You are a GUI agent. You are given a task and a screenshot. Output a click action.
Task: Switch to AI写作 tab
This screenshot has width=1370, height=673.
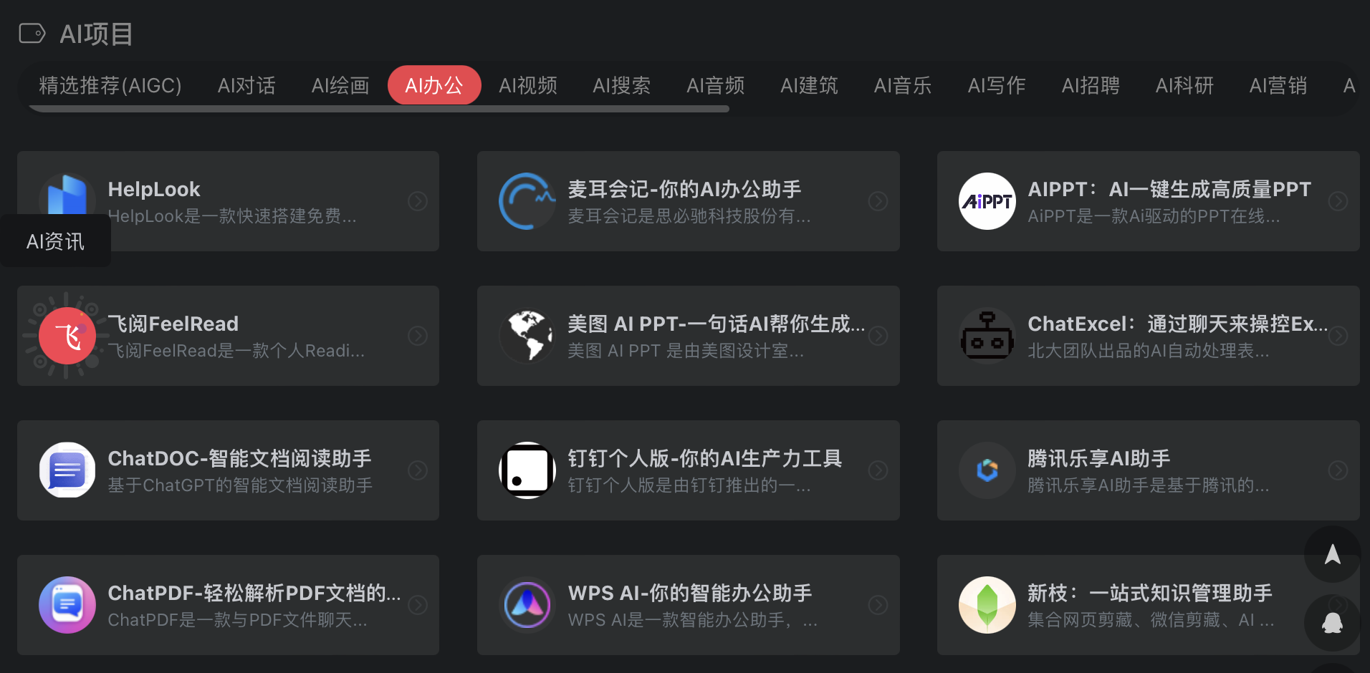pyautogui.click(x=997, y=85)
